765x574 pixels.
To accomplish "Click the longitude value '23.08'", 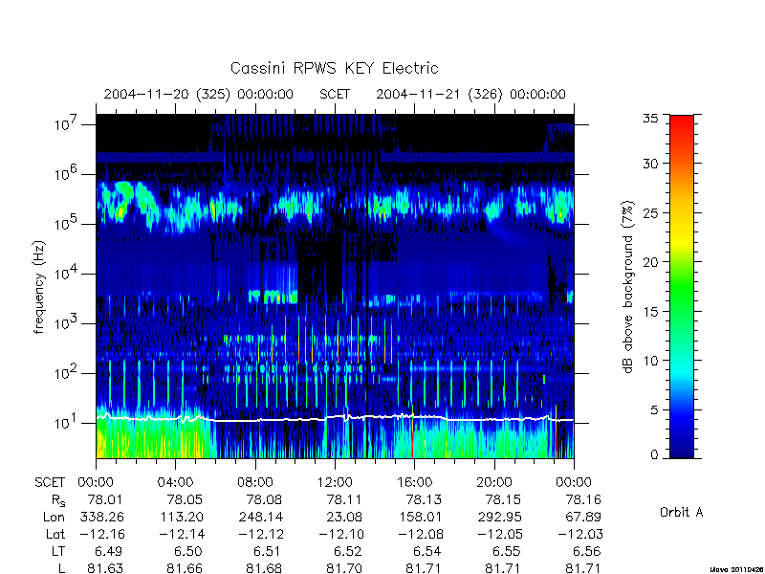I will pos(344,517).
